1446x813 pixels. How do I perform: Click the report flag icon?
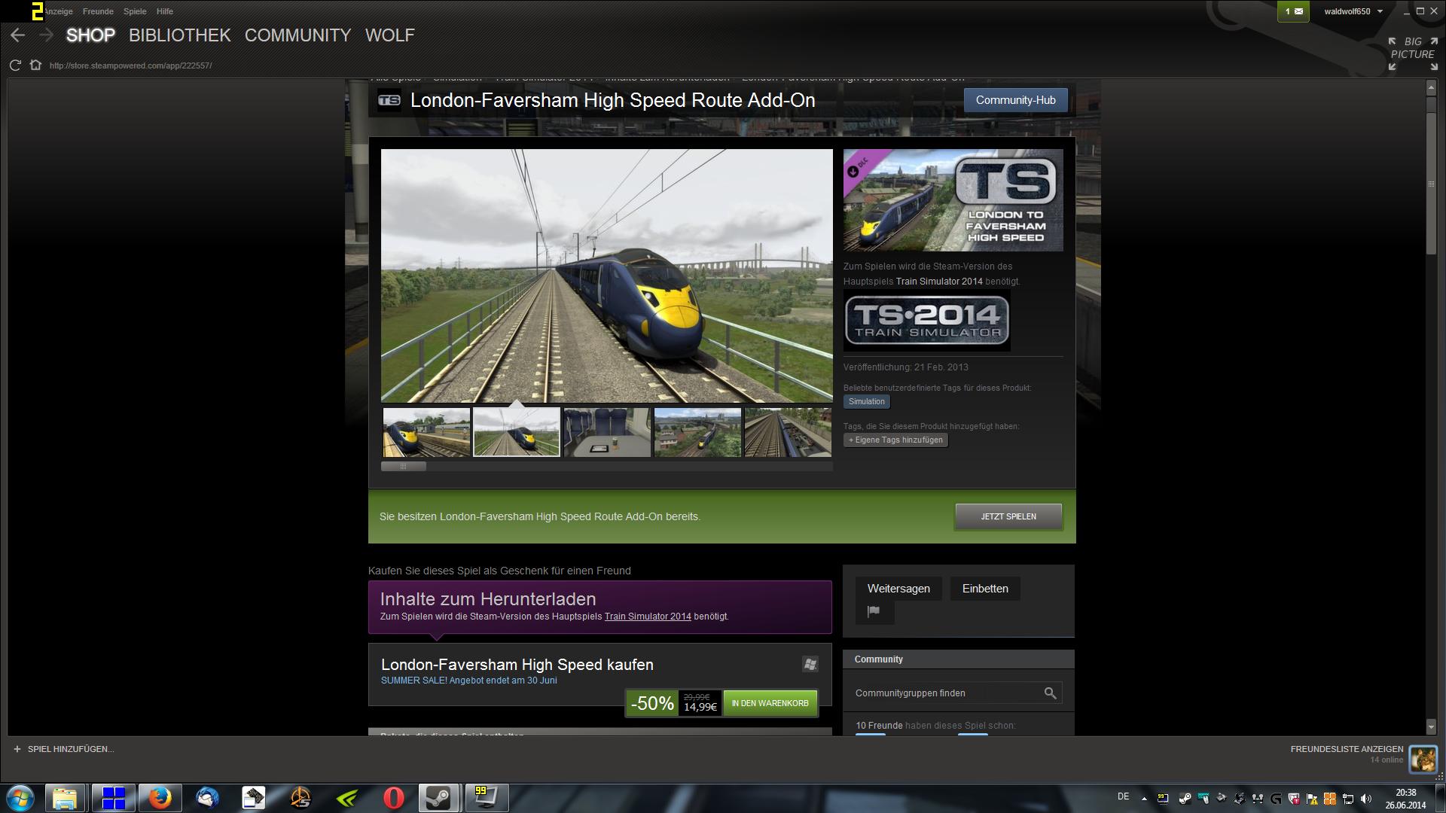coord(874,611)
